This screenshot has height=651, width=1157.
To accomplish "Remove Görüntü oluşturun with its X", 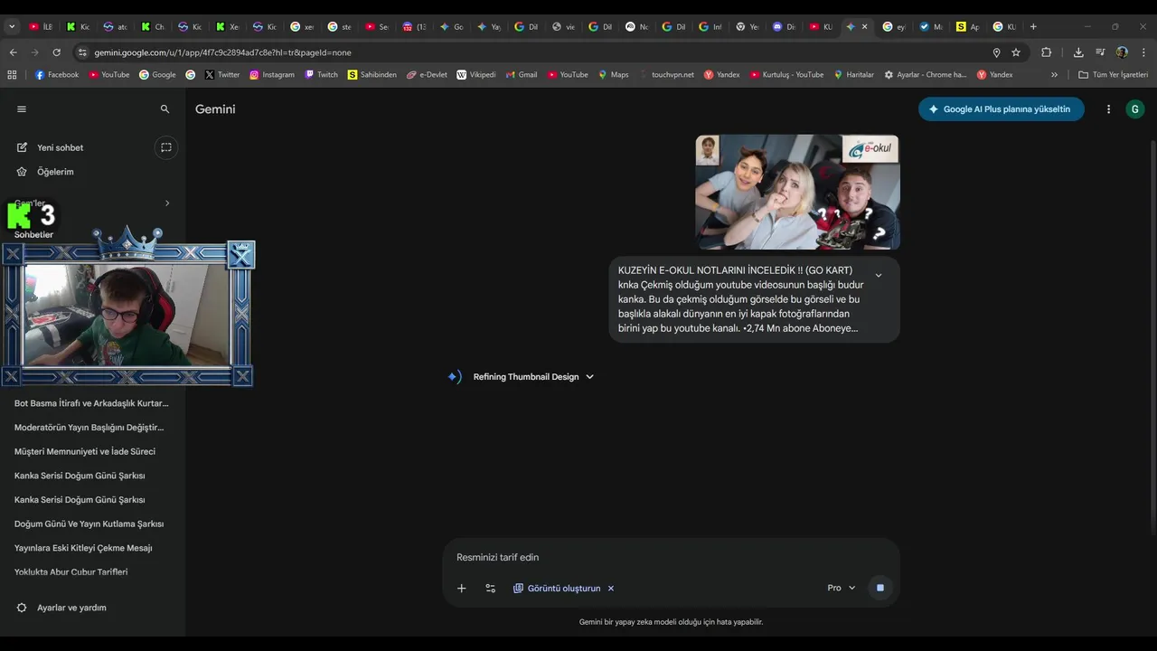I will [x=611, y=589].
